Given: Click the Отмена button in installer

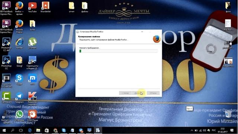Looking at the screenshot, I should tap(153, 93).
